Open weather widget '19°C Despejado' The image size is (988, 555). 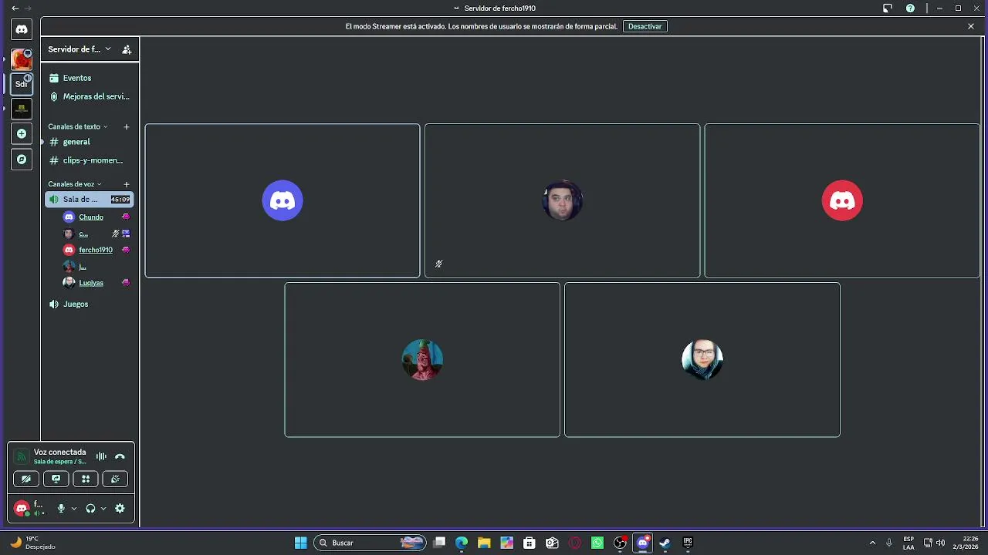pos(33,543)
